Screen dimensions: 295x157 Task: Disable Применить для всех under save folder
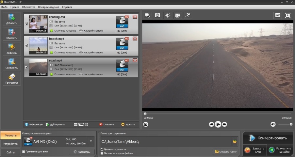pos(102,149)
